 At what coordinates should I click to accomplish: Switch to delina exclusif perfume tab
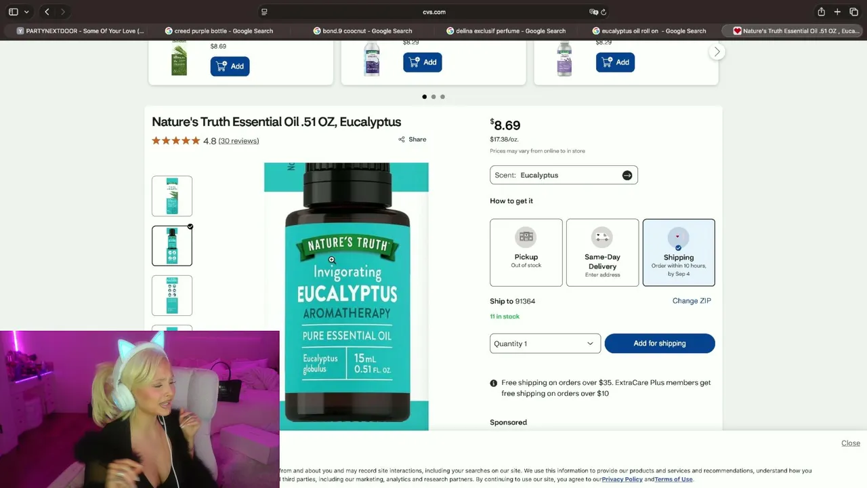[x=506, y=30]
